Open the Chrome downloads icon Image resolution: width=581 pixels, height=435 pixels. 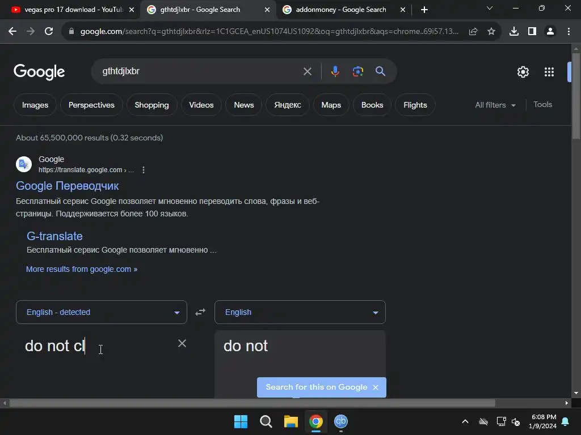tap(514, 32)
